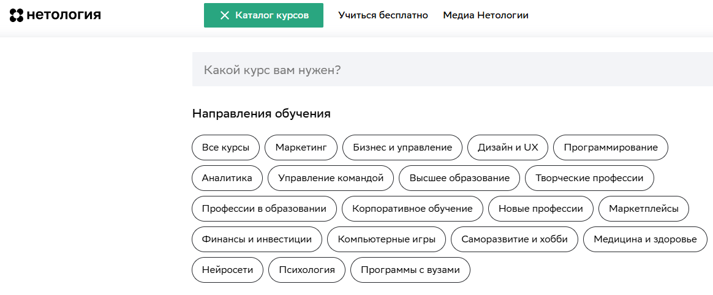Image resolution: width=713 pixels, height=295 pixels.
Task: Select the Творческие профессии direction
Action: point(589,178)
